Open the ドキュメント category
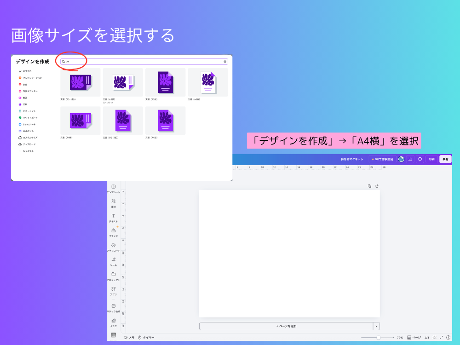 (x=27, y=111)
